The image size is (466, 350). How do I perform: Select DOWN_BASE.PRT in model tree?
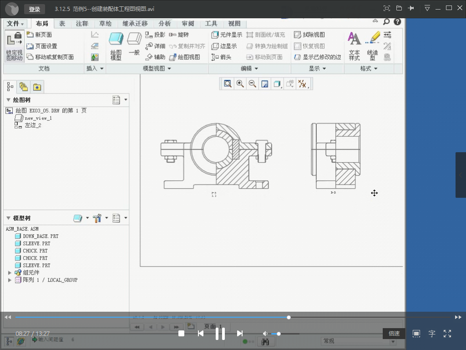36,236
